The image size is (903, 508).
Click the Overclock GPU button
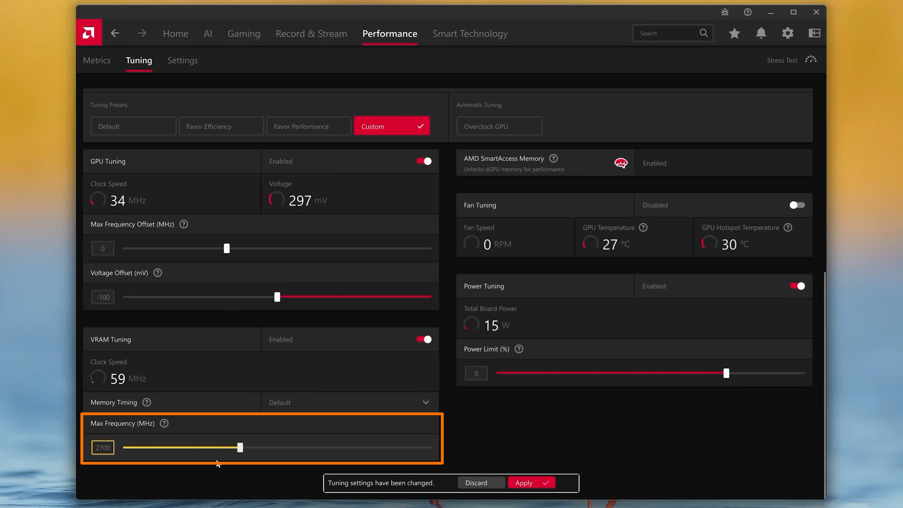(499, 126)
